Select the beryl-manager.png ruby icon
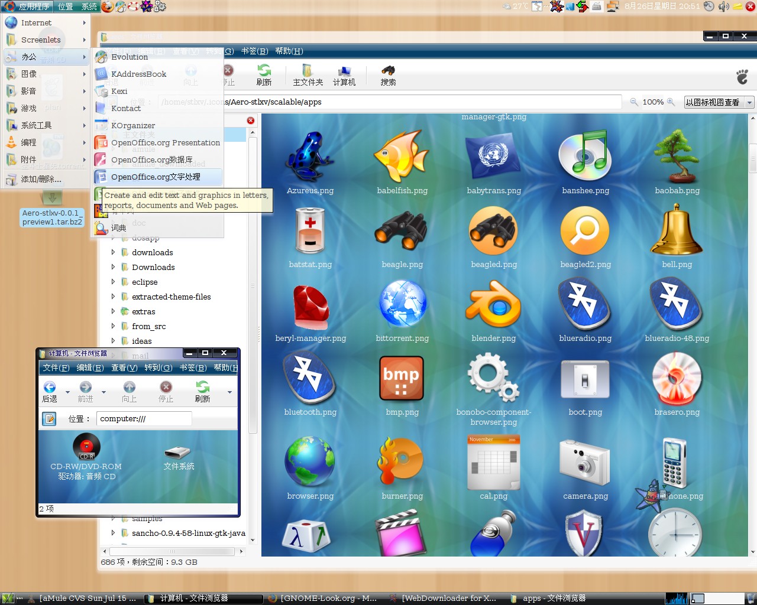The image size is (757, 605). [x=310, y=306]
